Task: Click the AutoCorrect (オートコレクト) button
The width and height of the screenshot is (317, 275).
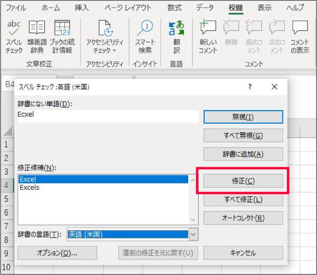Action: click(x=243, y=218)
